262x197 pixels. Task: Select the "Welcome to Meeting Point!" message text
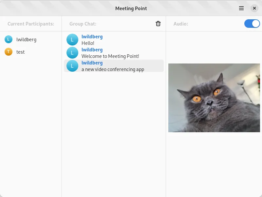(110, 56)
